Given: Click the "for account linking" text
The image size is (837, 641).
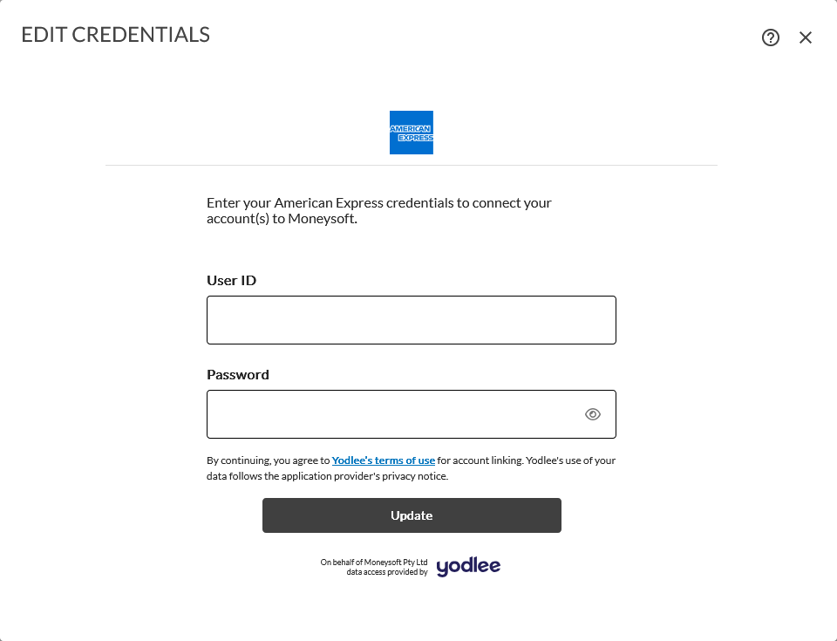Looking at the screenshot, I should 480,460.
